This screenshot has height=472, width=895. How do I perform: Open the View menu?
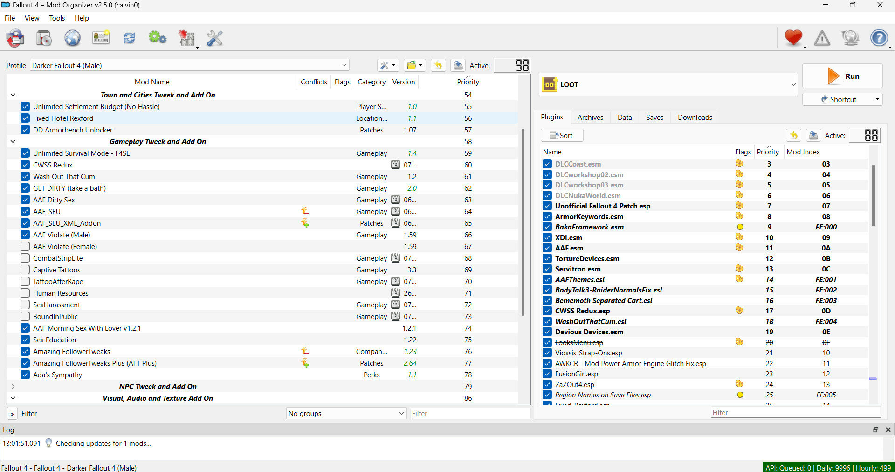[32, 18]
